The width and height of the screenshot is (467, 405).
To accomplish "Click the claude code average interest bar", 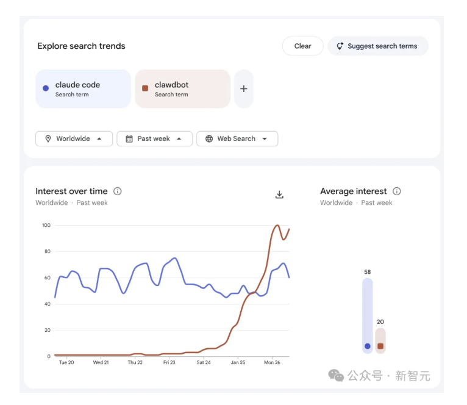I will (367, 315).
